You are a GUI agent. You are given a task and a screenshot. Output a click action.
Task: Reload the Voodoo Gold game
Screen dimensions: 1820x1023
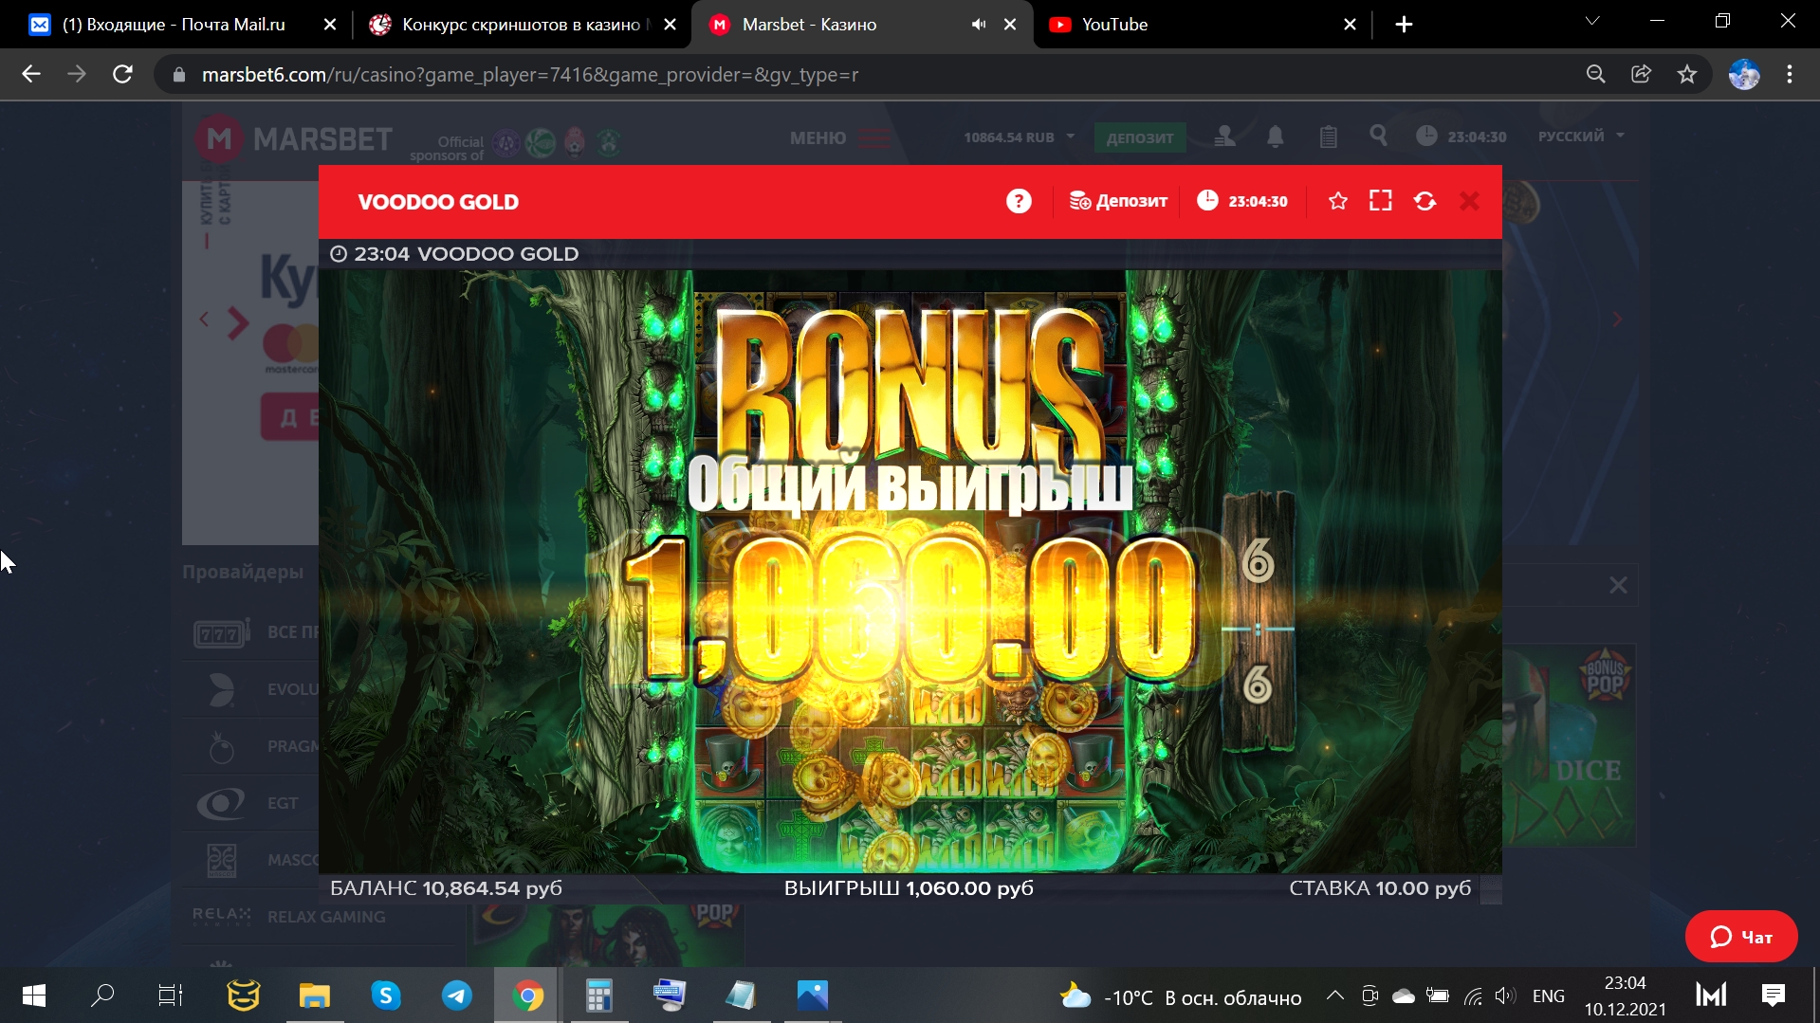pos(1425,201)
